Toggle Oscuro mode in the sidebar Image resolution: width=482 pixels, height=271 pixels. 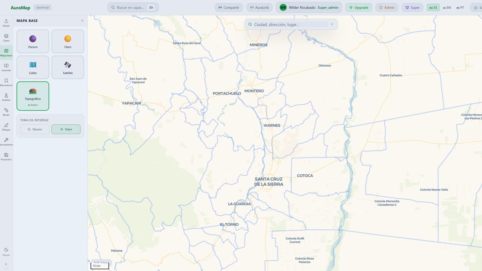[6, 251]
